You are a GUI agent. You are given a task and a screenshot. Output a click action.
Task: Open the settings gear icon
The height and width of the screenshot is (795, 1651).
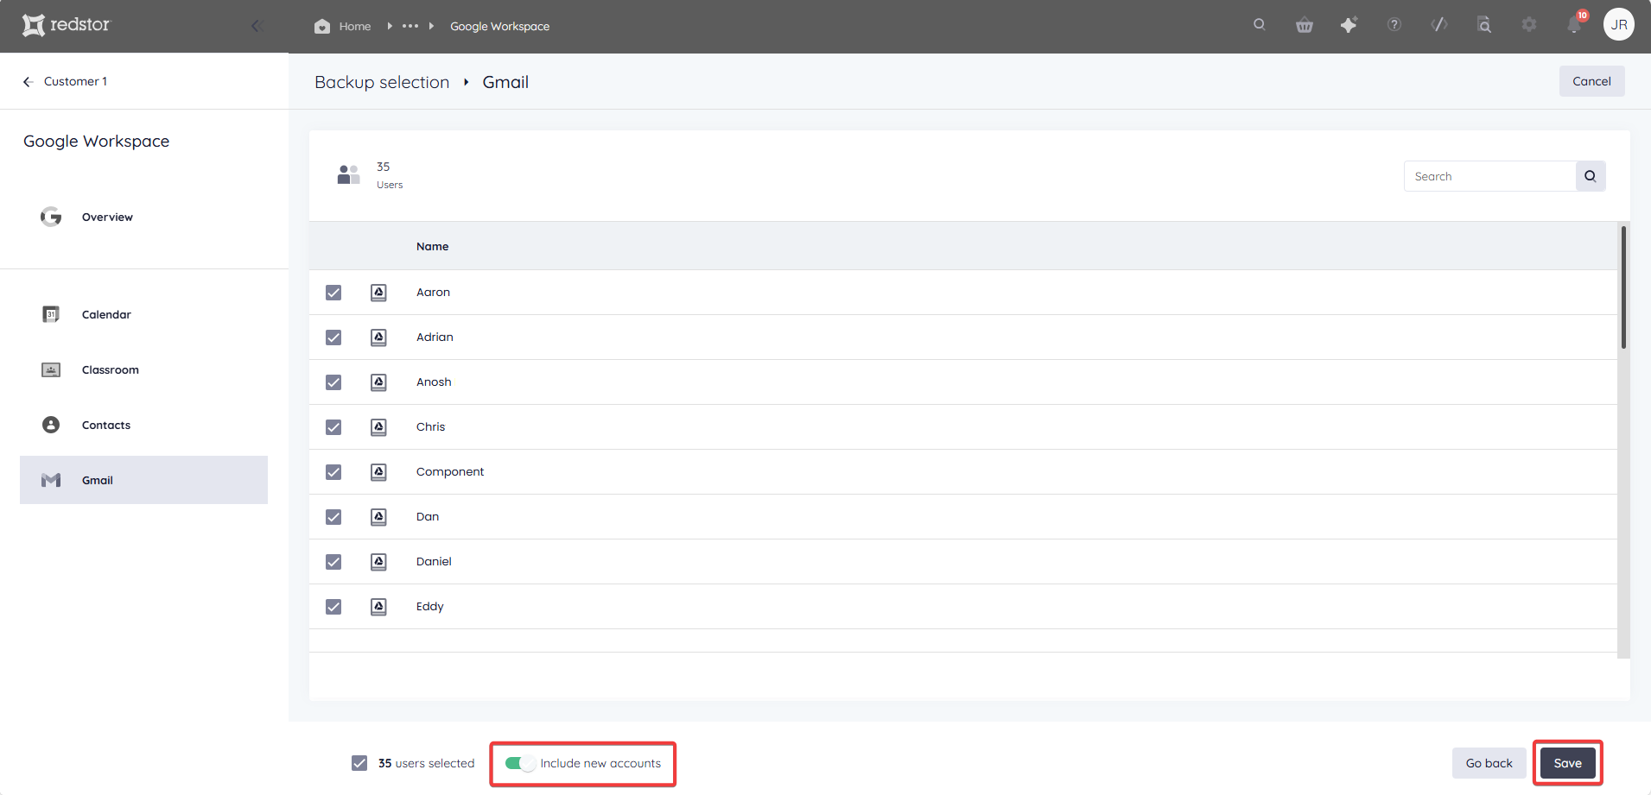point(1529,24)
